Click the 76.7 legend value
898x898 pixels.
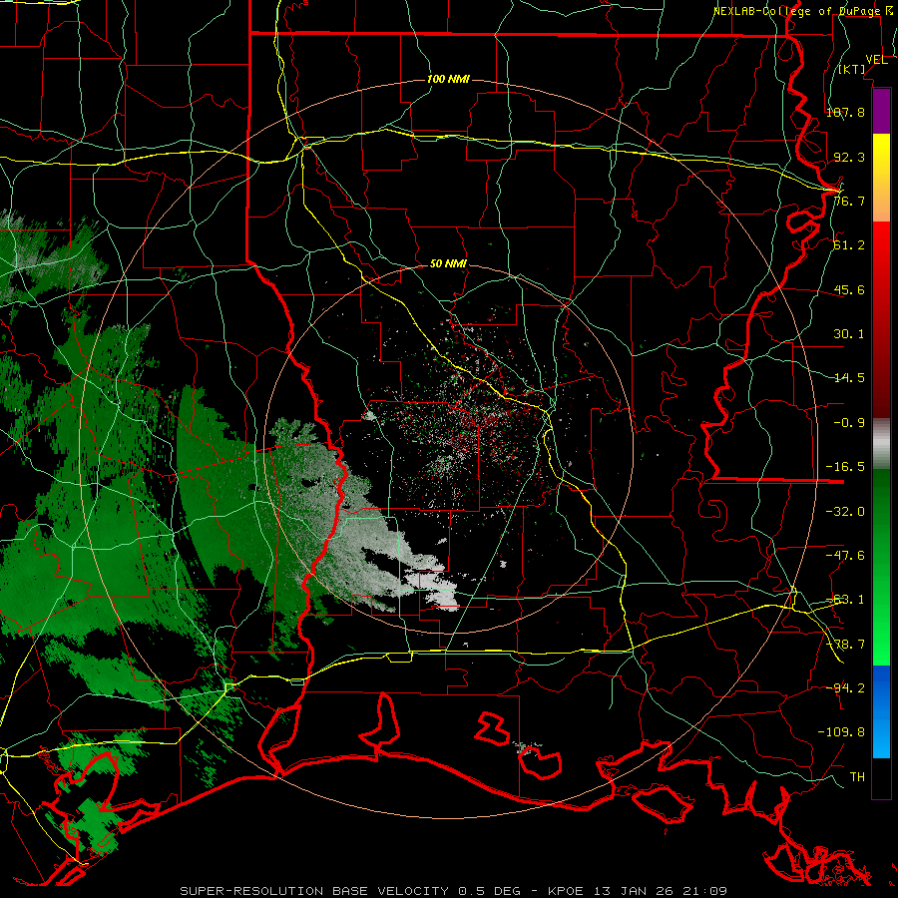pos(849,201)
